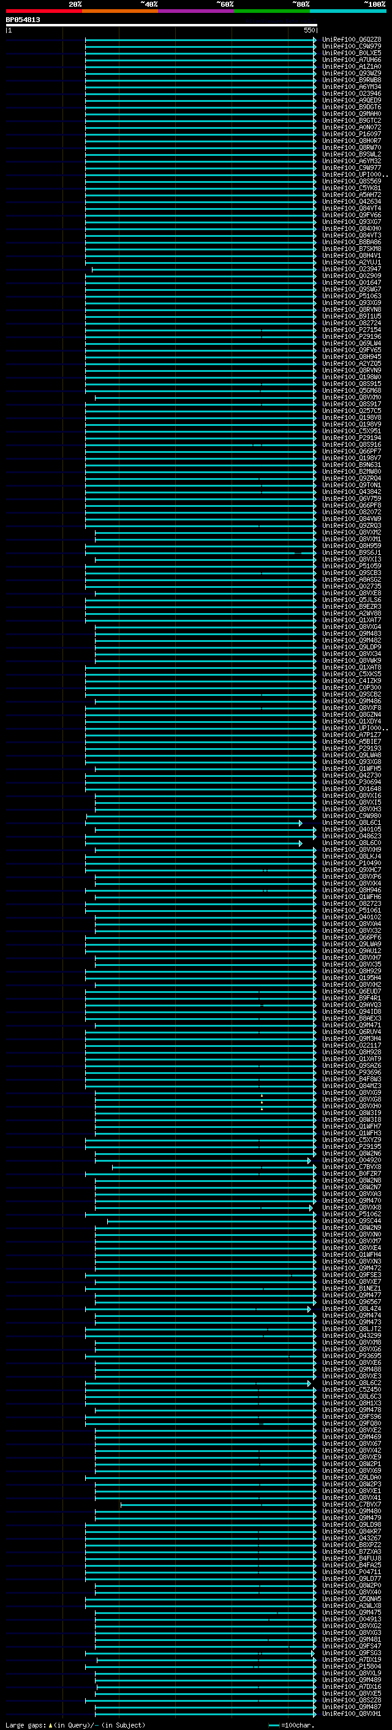The height and width of the screenshot is (1730, 392).
Task: Open the UniRef100_B0LXE5 hit
Action: 352,53
